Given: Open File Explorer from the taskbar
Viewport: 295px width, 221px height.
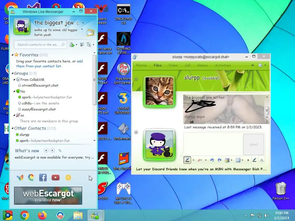Looking at the screenshot, I should point(78,215).
